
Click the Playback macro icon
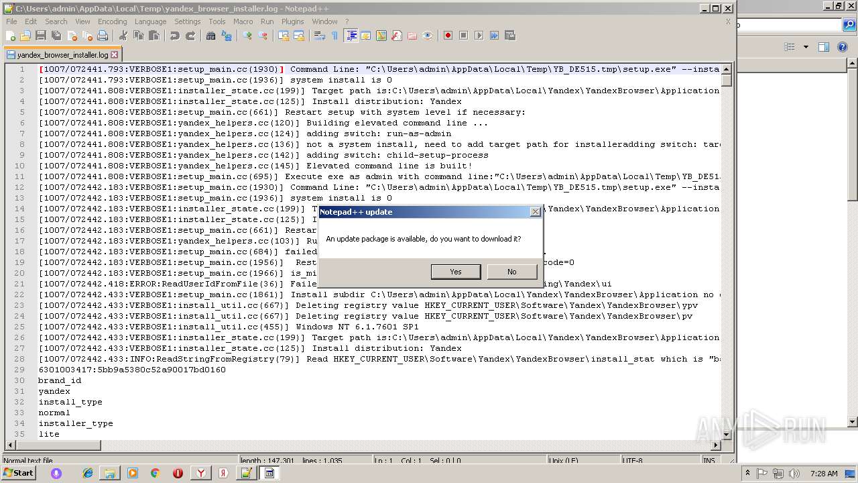(x=479, y=36)
